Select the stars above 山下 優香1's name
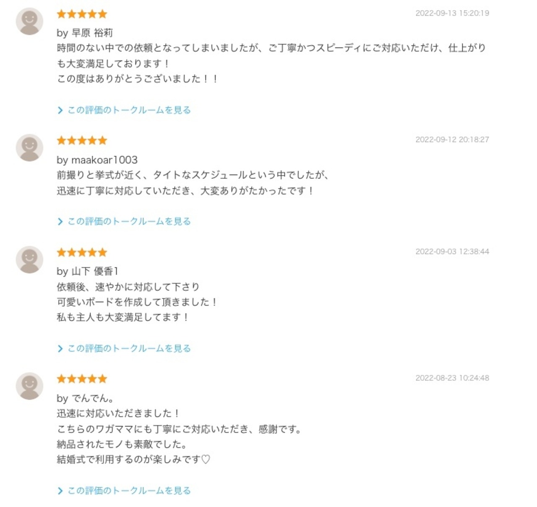Screen dimensions: 537x507 82,252
